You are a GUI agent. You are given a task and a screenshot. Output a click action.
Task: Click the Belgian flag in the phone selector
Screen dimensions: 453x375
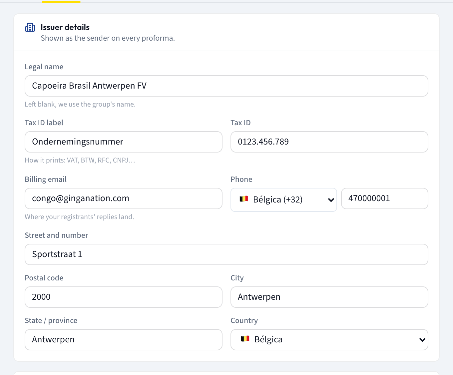[244, 199]
